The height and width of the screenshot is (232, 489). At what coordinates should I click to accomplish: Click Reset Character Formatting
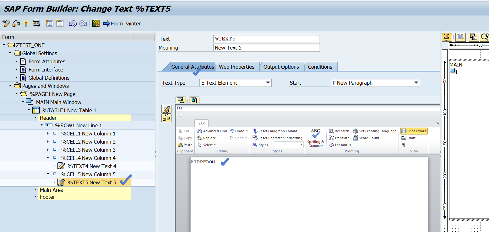[x=277, y=138]
